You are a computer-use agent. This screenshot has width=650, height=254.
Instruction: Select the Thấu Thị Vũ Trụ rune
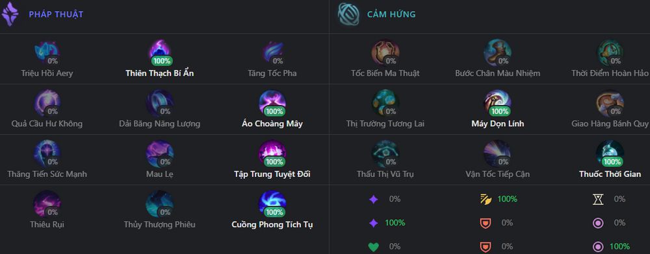pos(385,153)
